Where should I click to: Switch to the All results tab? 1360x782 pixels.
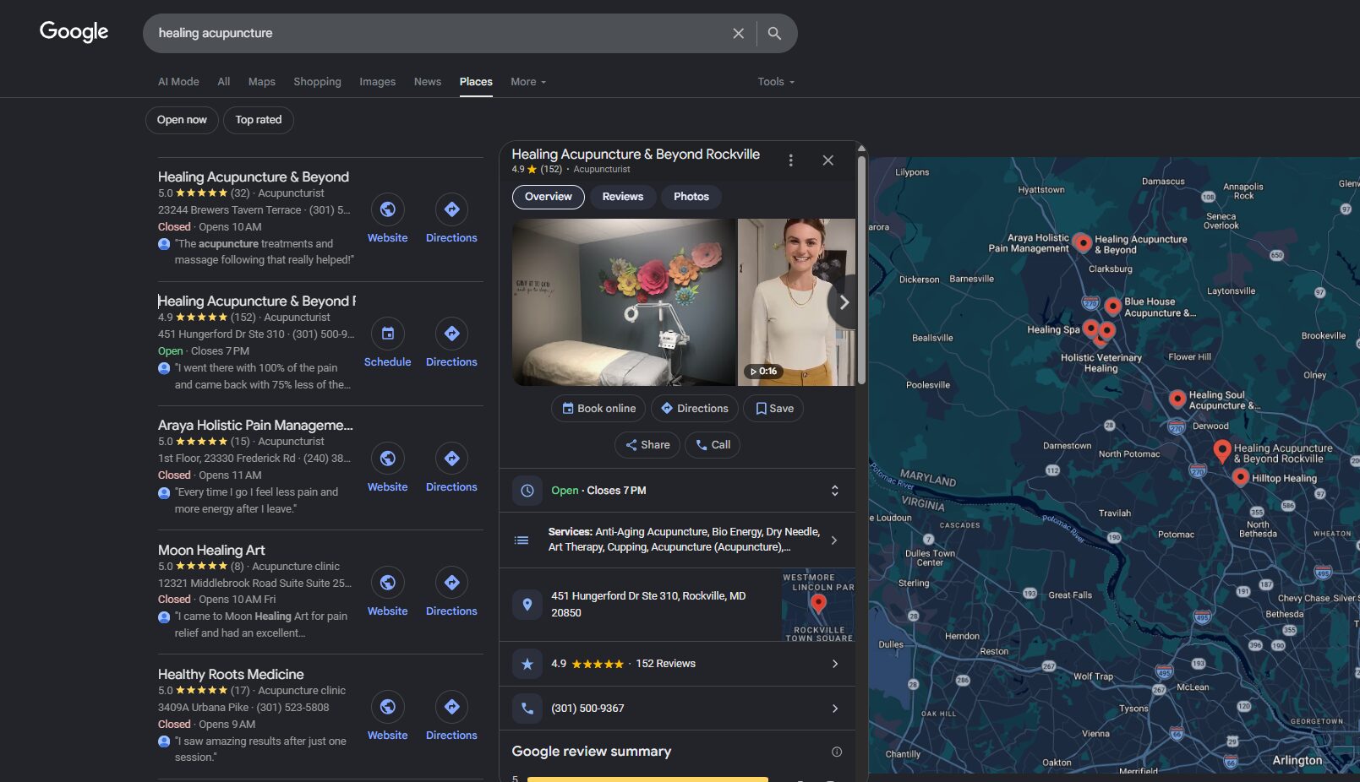[224, 82]
